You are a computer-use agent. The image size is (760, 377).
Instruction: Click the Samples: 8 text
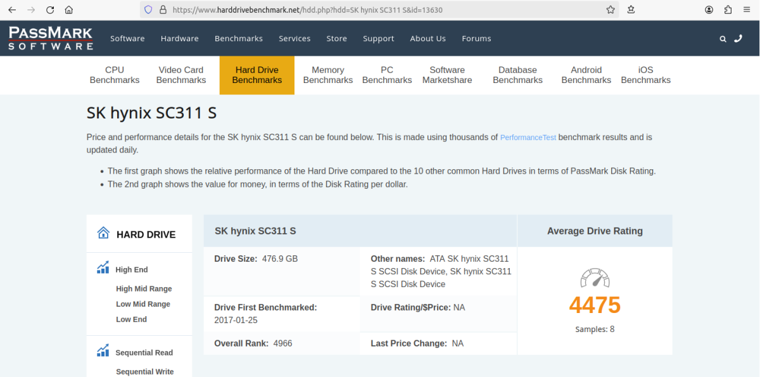[x=595, y=329]
